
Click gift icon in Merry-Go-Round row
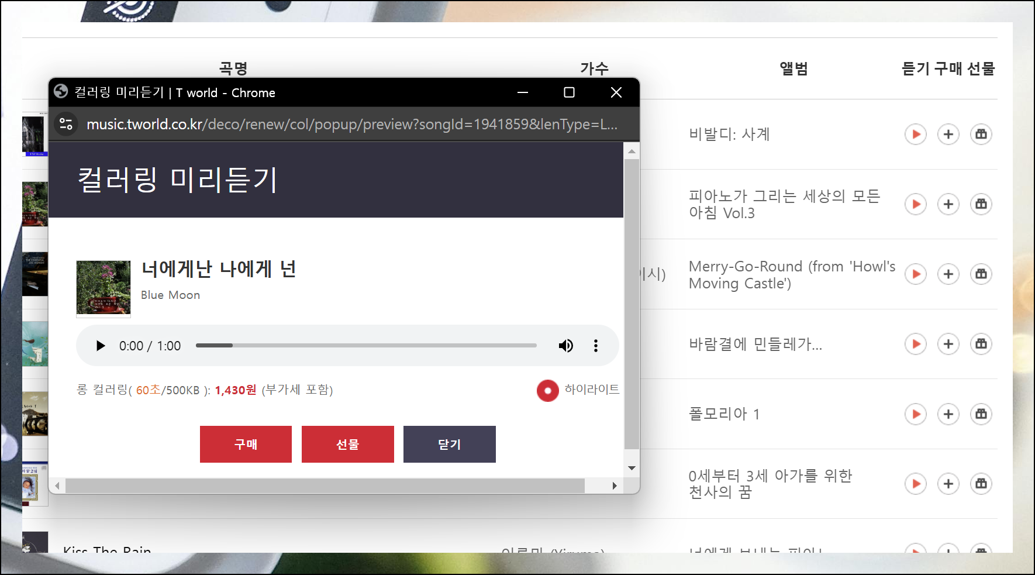tap(981, 274)
